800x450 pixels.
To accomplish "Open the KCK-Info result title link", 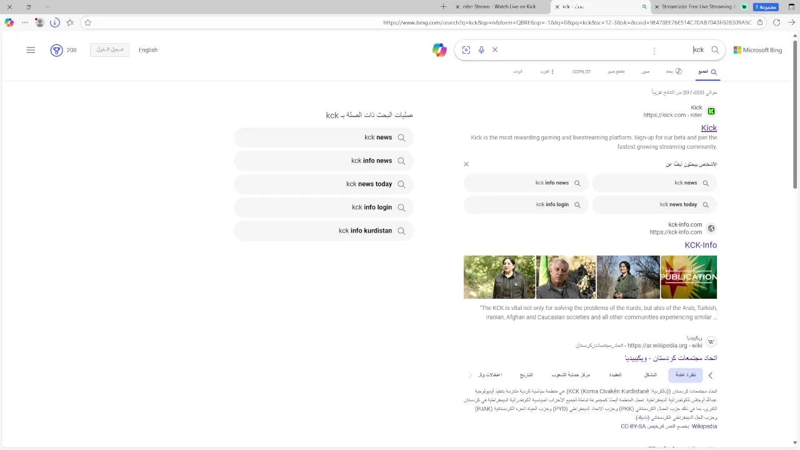I will (x=701, y=245).
